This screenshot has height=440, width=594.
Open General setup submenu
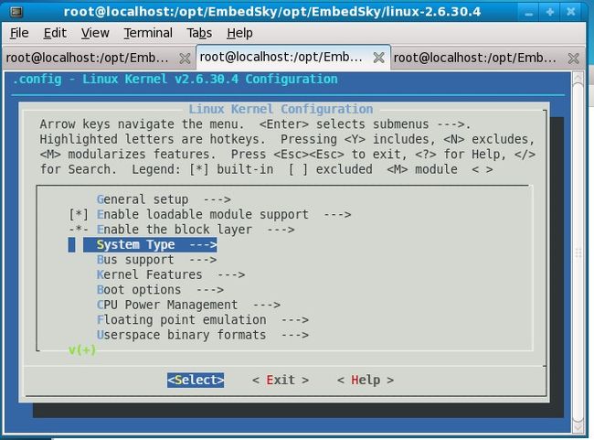[164, 199]
